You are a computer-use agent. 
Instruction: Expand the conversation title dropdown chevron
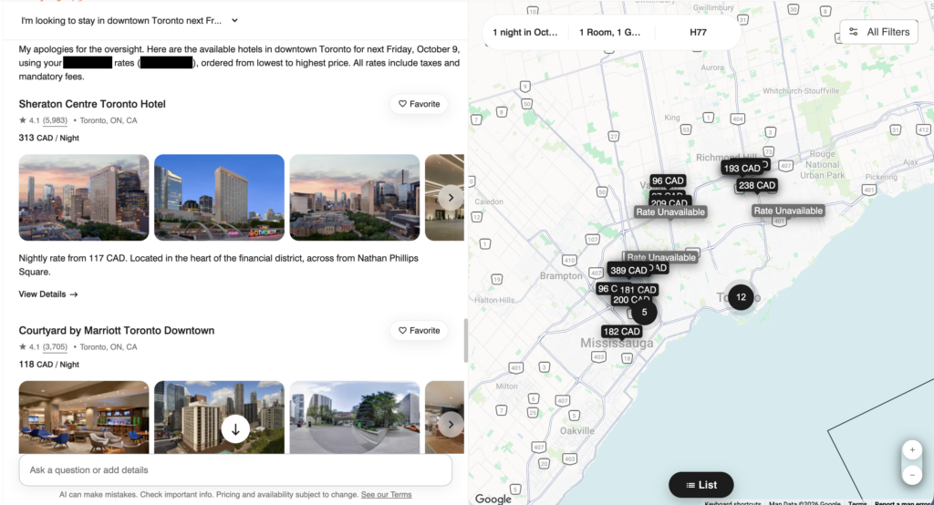point(234,20)
